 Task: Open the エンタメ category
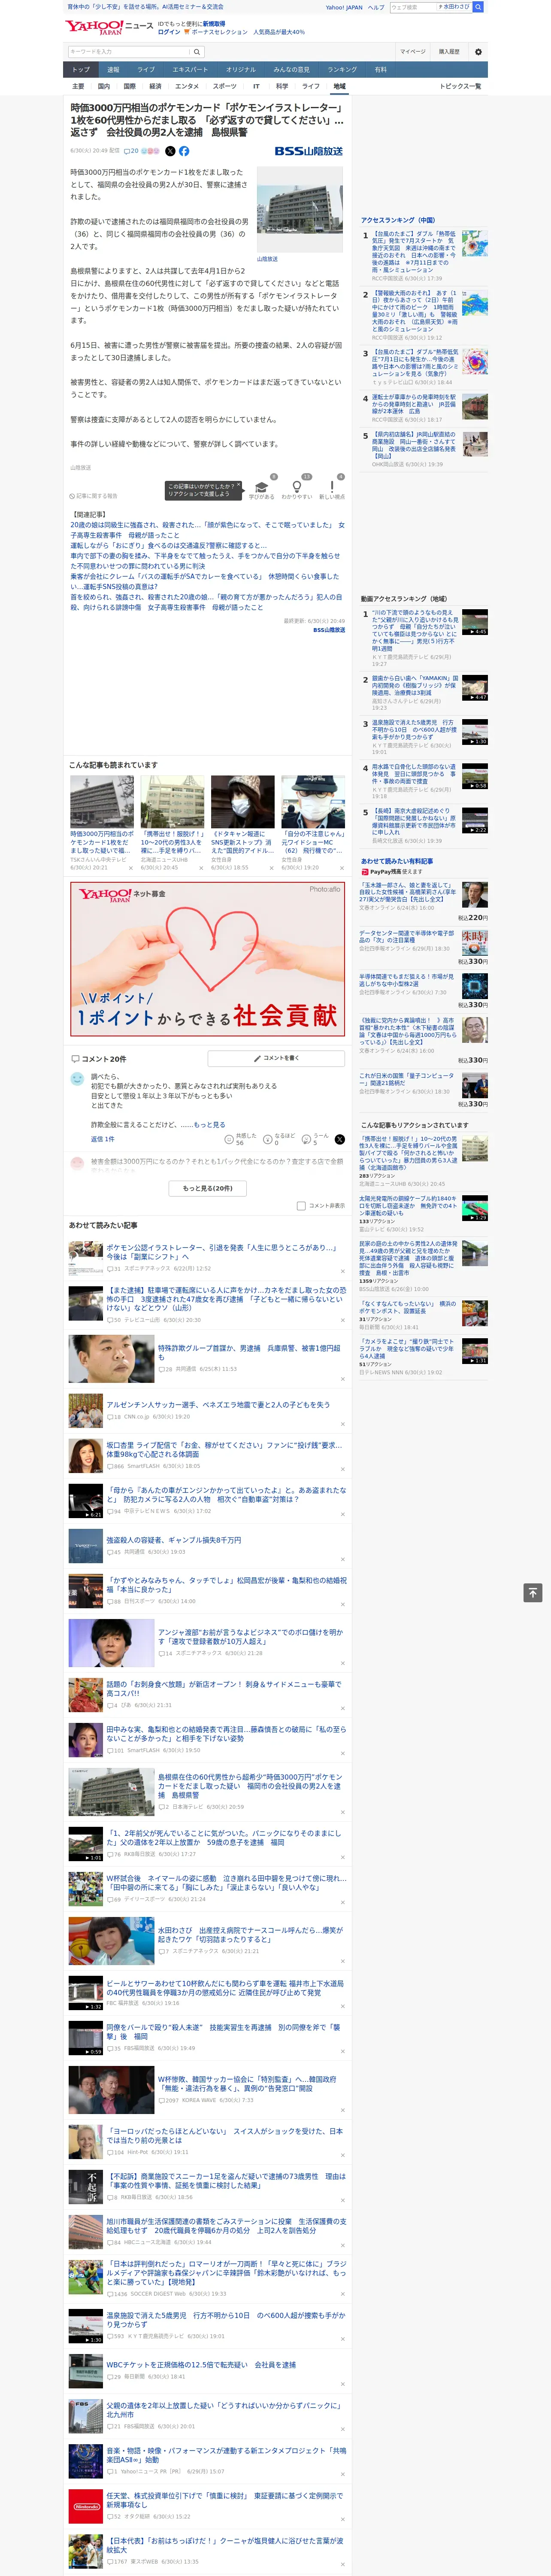coord(187,86)
